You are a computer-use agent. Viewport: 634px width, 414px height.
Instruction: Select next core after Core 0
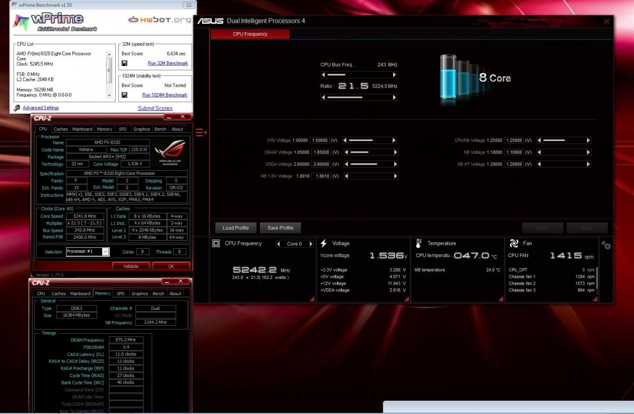311,244
